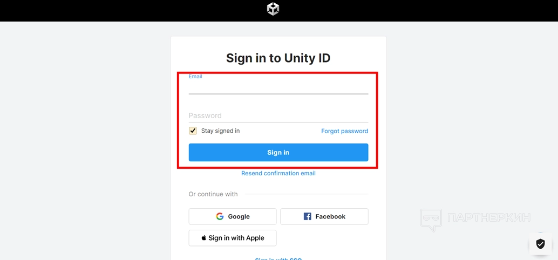Click the Sign in with SSO link
This screenshot has height=260, width=558.
tap(278, 258)
